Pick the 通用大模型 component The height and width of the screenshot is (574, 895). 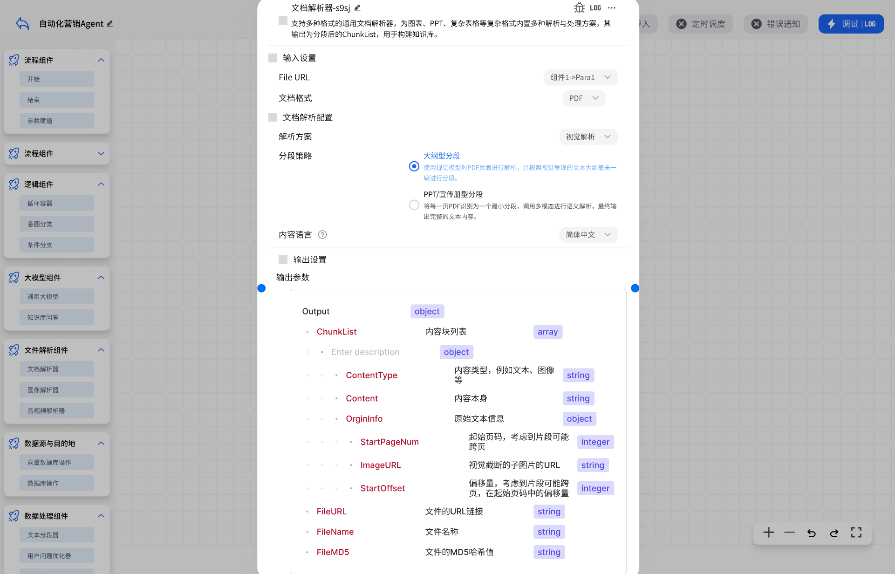point(57,297)
